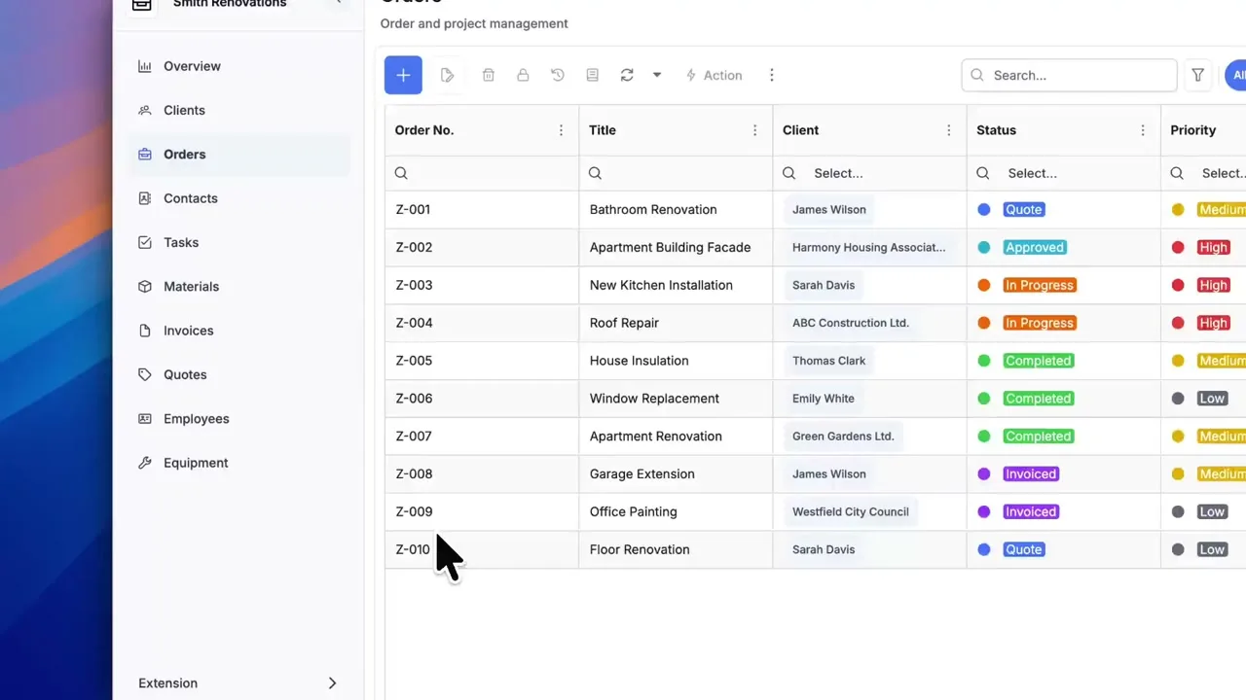Go to Invoices in the sidebar
The height and width of the screenshot is (700, 1246).
(x=188, y=331)
